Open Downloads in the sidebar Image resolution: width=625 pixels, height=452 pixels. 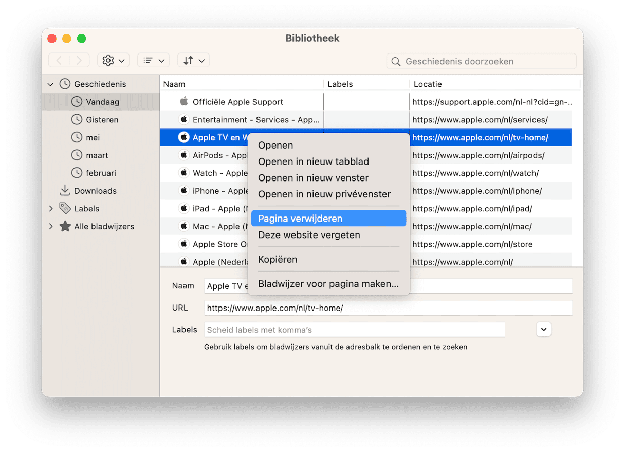pyautogui.click(x=101, y=191)
